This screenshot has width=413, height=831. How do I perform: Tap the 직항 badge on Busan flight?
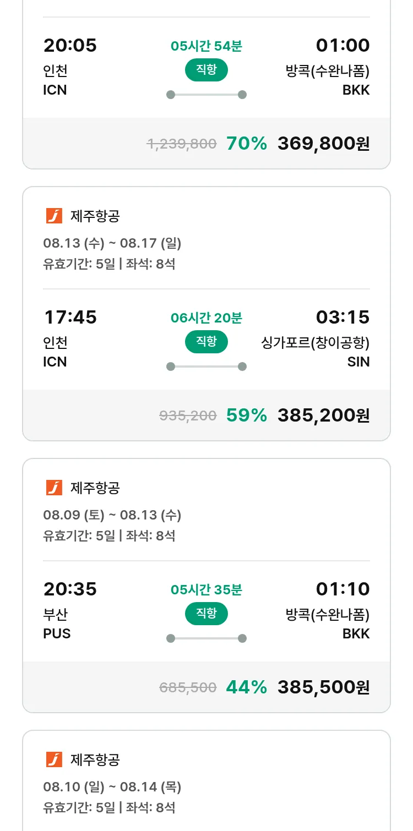point(206,614)
